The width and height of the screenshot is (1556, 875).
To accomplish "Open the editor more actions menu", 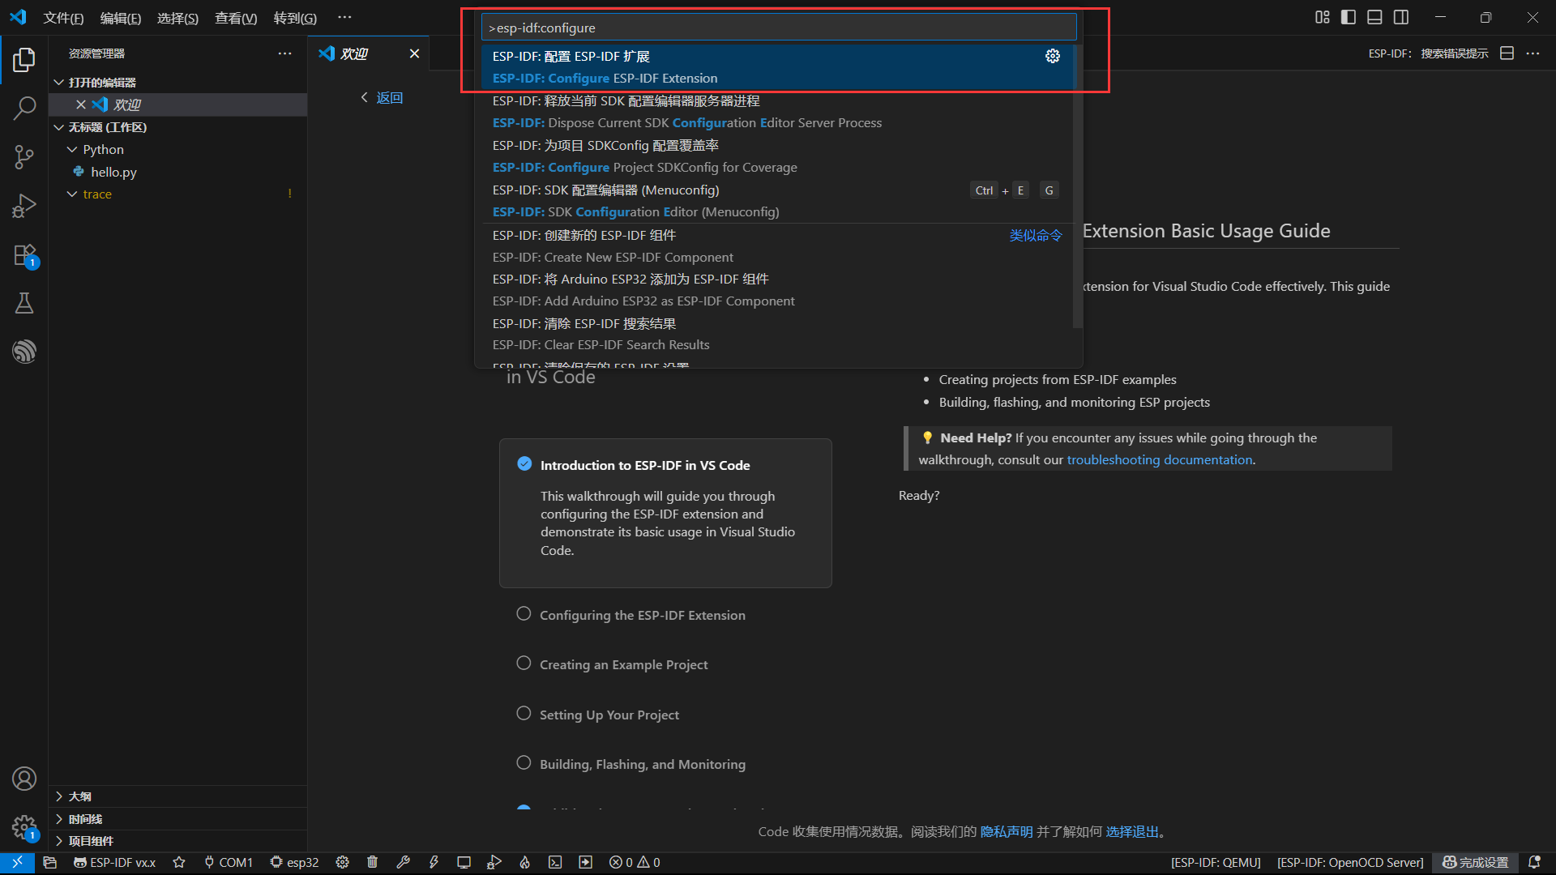I will point(1532,53).
